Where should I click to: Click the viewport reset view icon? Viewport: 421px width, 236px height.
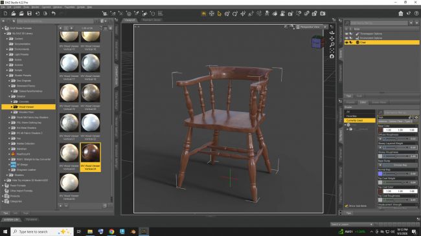coord(332,56)
